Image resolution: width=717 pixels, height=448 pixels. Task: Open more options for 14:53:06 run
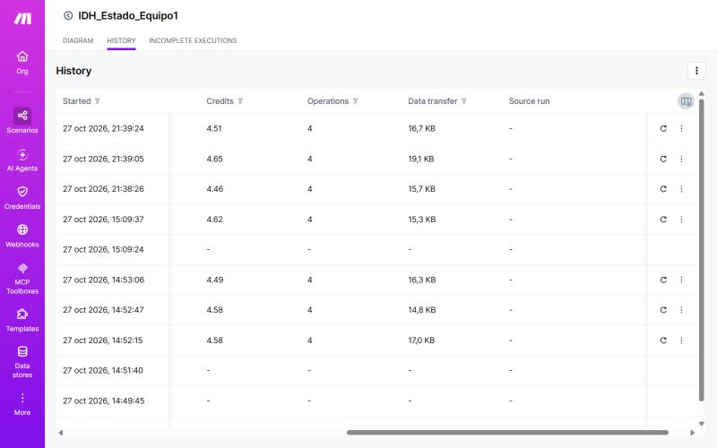tap(681, 280)
